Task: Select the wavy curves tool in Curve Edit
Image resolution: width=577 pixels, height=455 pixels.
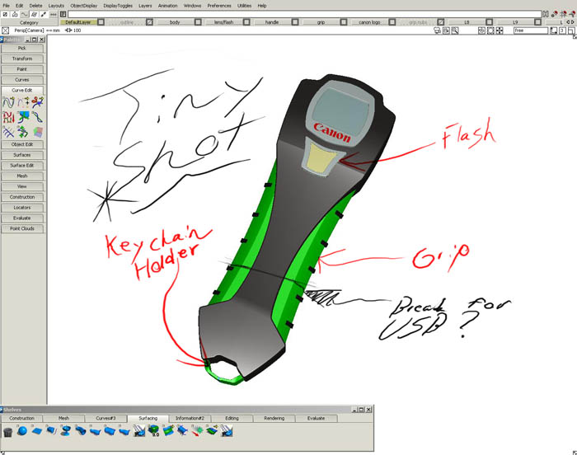Action: coord(8,102)
